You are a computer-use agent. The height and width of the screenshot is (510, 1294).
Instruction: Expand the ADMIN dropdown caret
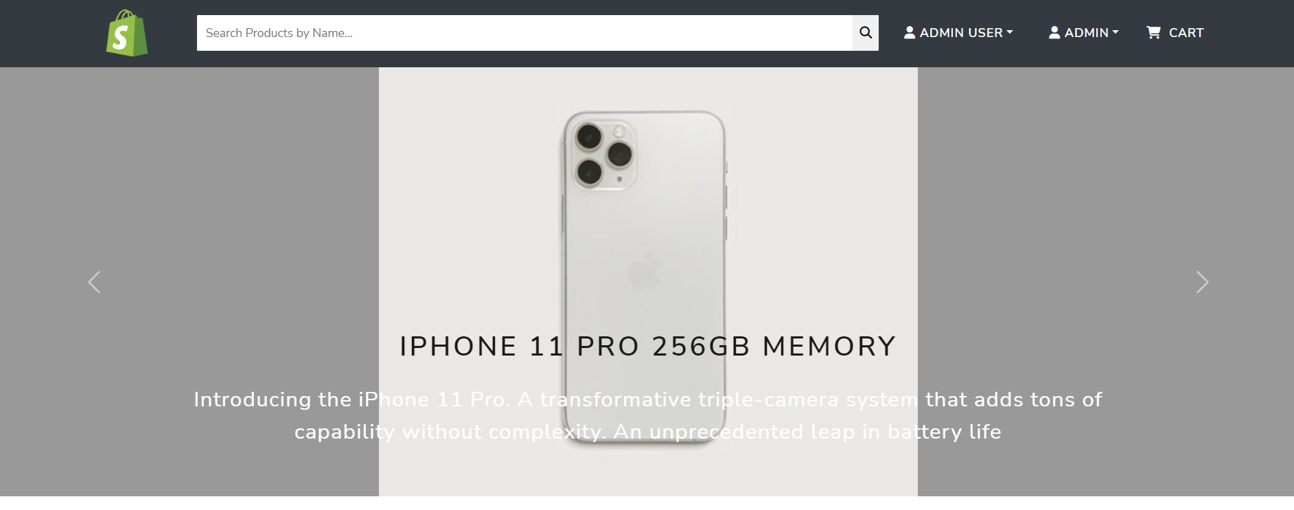[x=1116, y=32]
